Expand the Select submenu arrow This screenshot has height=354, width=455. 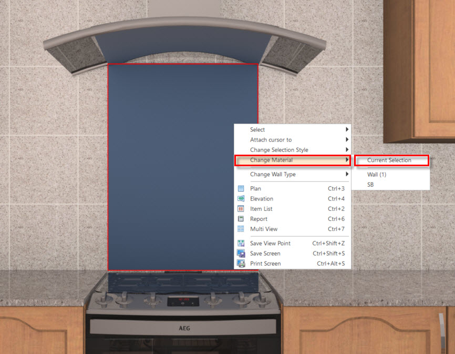[x=347, y=129]
